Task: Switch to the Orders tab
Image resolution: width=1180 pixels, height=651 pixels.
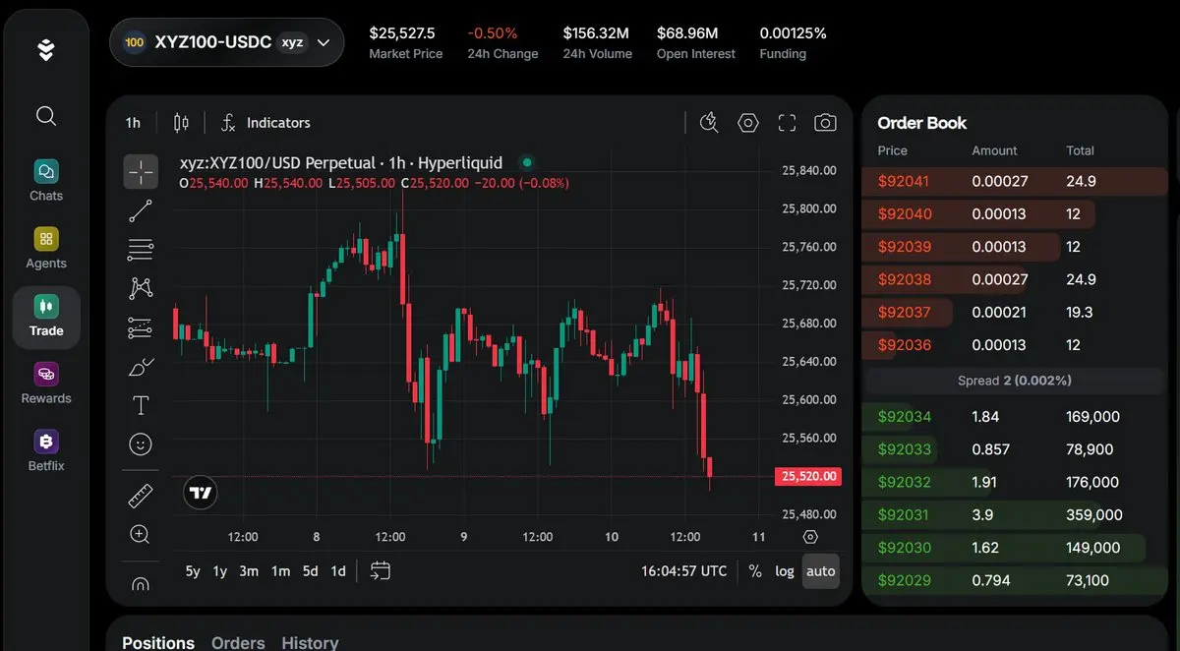Action: (238, 642)
